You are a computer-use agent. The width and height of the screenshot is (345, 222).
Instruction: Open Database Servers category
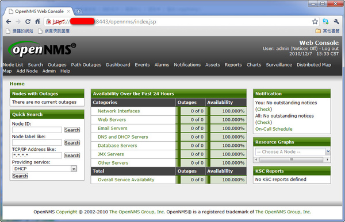click(x=117, y=146)
